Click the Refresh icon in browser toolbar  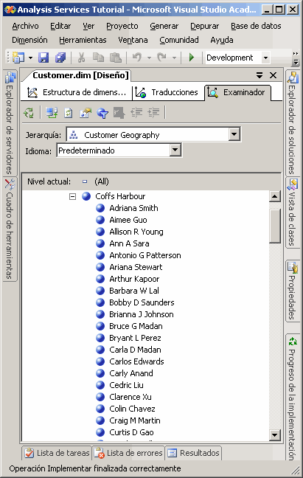pos(69,113)
